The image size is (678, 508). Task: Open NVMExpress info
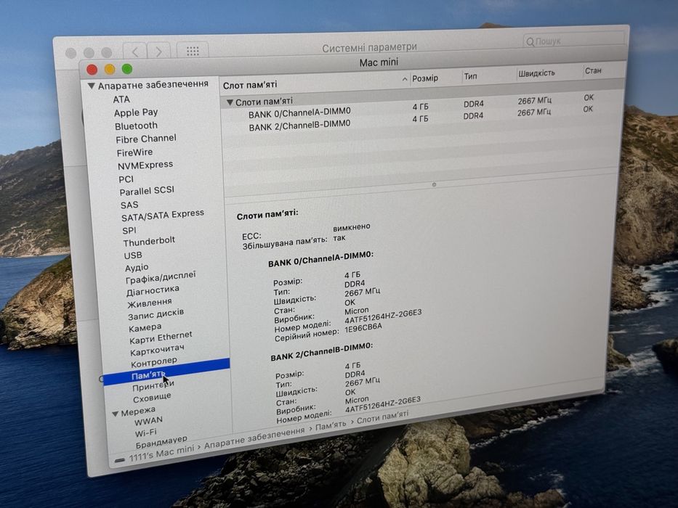[145, 165]
